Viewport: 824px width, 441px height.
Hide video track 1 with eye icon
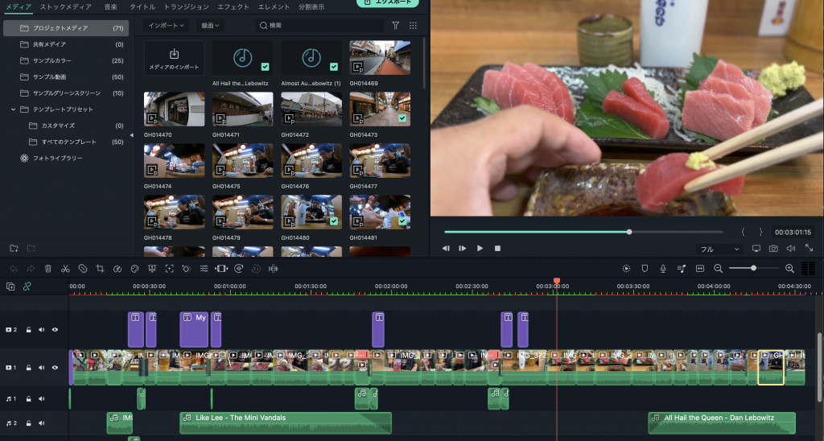pyautogui.click(x=55, y=368)
